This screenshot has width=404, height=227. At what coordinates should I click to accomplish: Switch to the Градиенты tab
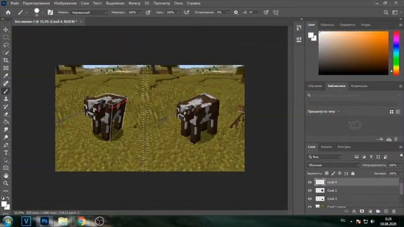click(x=347, y=25)
